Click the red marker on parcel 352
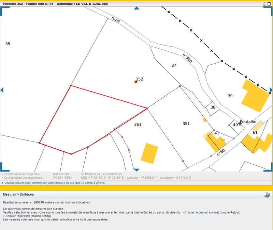 135,82
